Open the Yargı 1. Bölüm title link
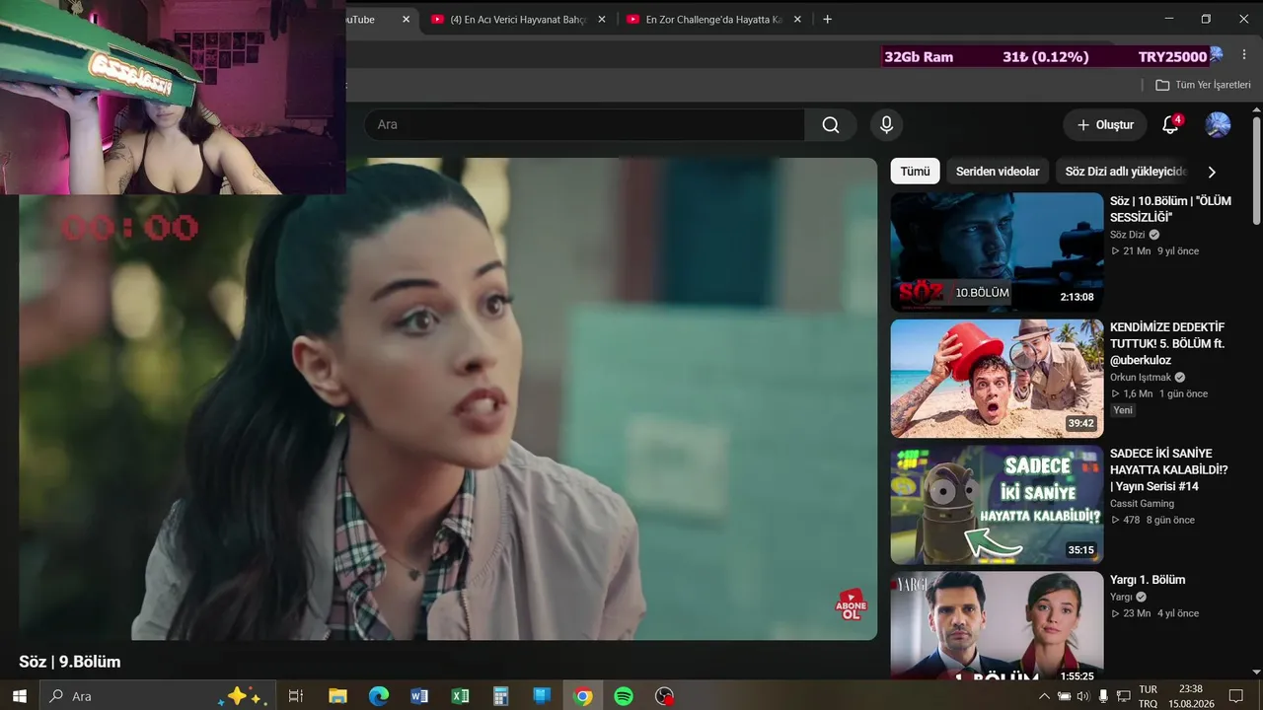This screenshot has height=710, width=1263. coord(1148,580)
